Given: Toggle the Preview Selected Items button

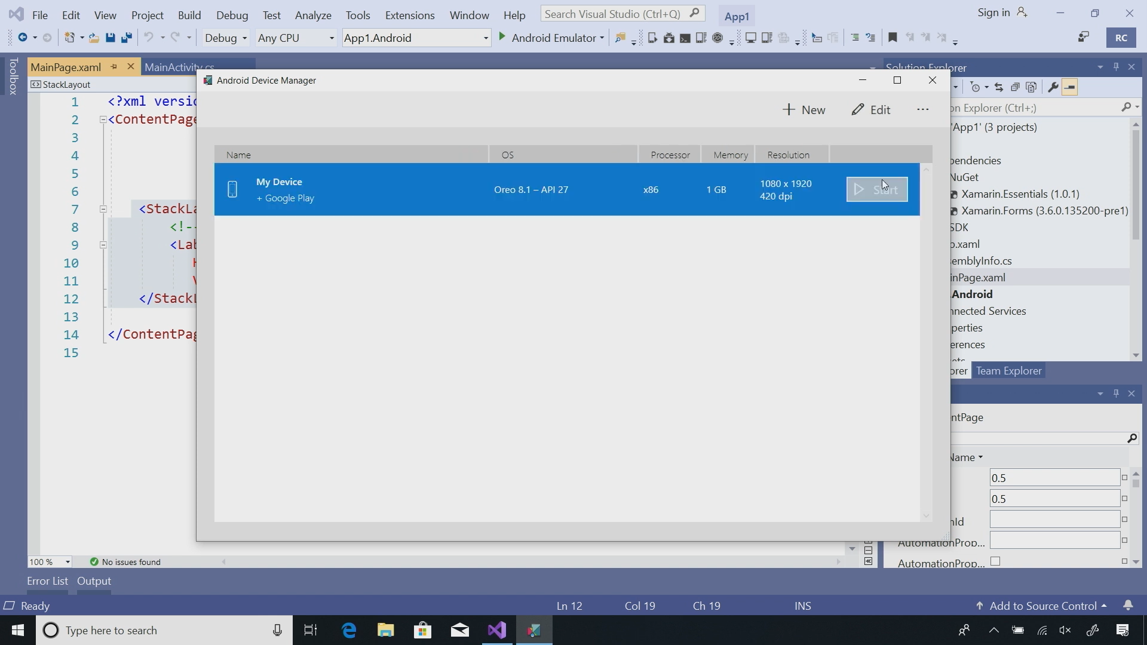Looking at the screenshot, I should 1070,88.
